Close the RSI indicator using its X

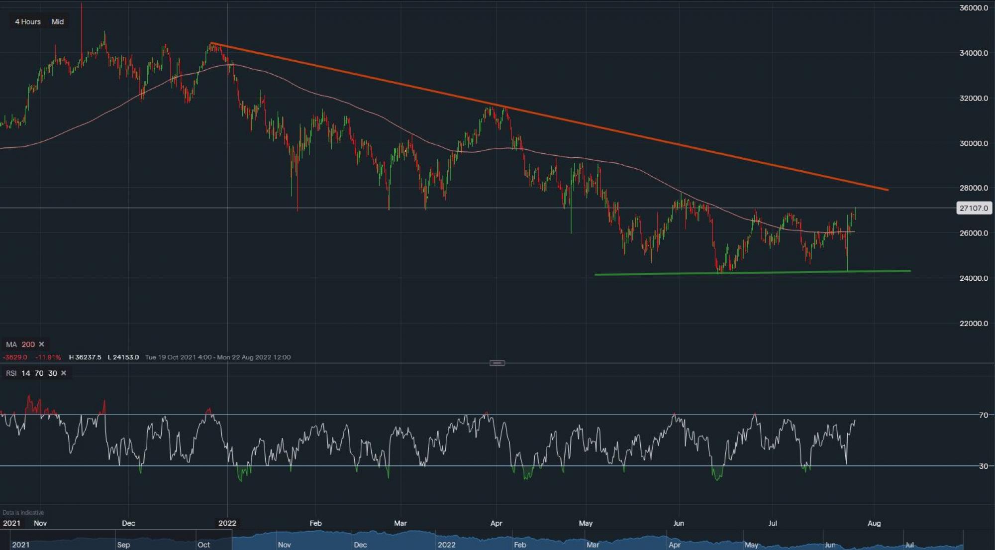[63, 373]
